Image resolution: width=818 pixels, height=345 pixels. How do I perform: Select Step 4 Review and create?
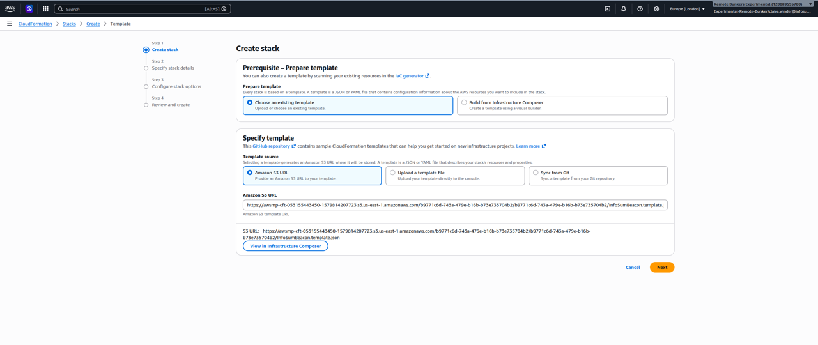171,105
